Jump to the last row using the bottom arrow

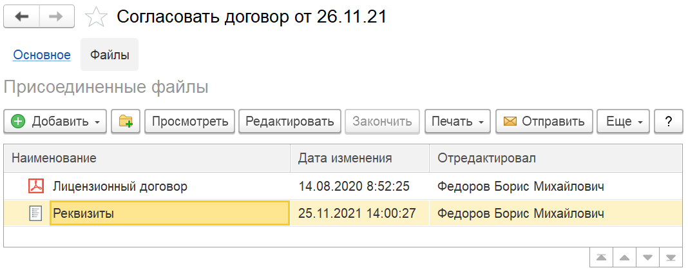click(x=671, y=258)
